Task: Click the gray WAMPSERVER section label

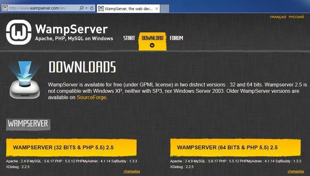Action: tap(28, 124)
